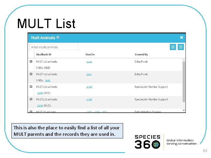Open the Used In link for MULT5
This screenshot has height=158, width=211.
[x=89, y=62]
